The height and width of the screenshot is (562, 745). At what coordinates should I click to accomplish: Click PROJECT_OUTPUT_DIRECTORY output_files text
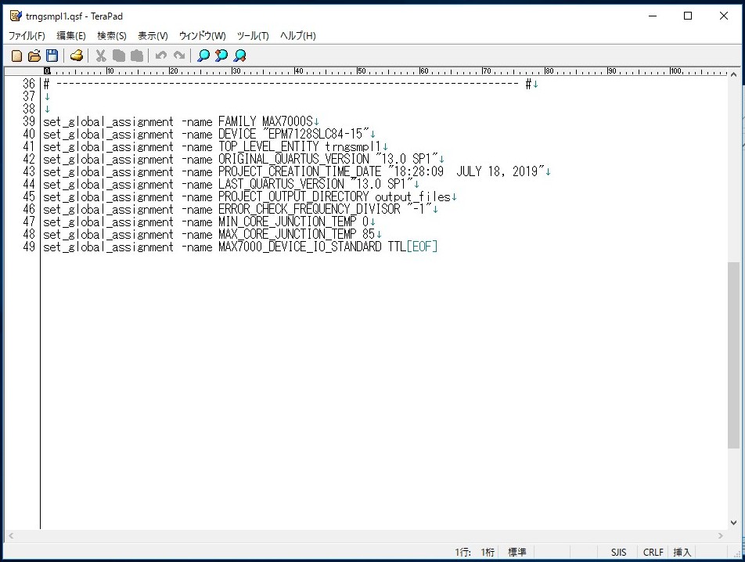point(334,196)
